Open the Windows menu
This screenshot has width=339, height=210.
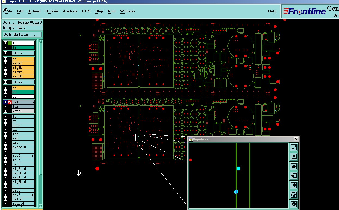(x=128, y=11)
